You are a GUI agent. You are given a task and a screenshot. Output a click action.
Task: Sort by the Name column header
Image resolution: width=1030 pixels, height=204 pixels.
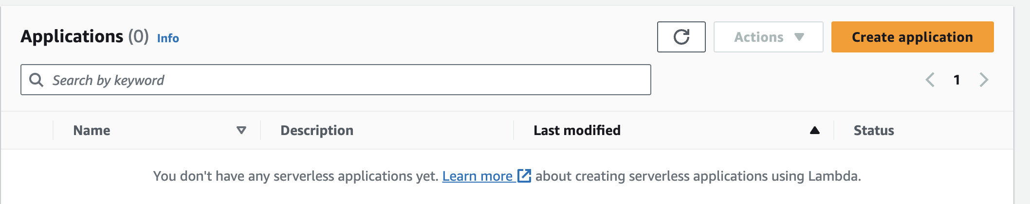point(92,130)
